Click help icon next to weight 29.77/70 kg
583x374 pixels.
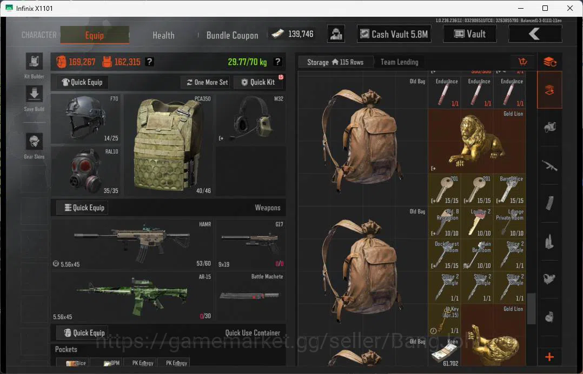(277, 62)
